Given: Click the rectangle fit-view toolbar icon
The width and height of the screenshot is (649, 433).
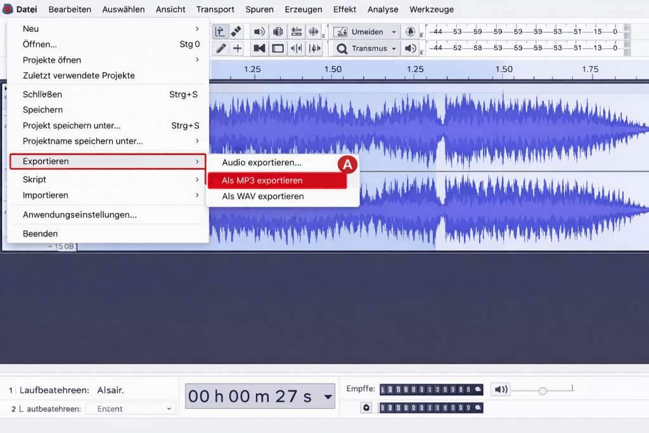Looking at the screenshot, I should pos(278,48).
